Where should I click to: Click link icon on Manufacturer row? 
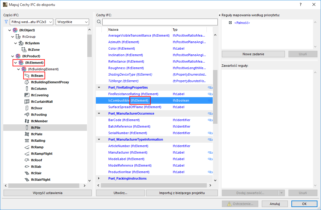click(x=210, y=152)
